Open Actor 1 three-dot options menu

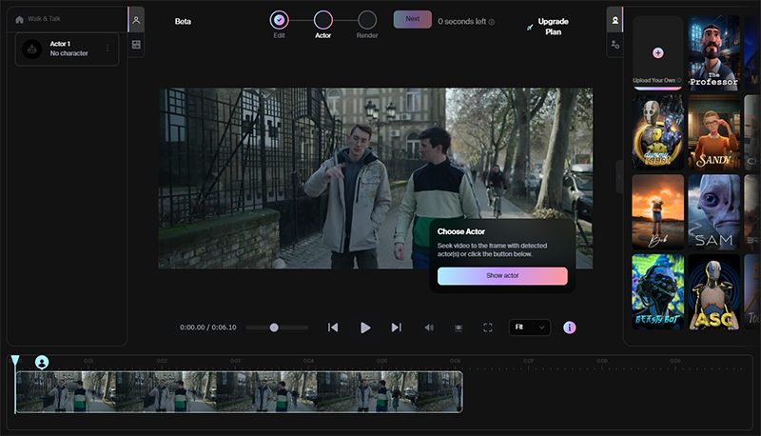pos(107,49)
